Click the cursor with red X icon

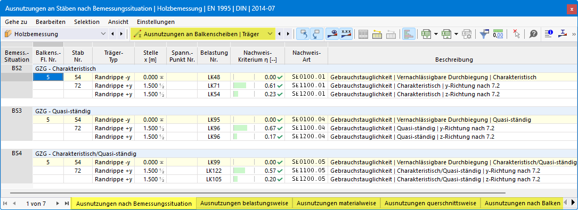pyautogui.click(x=516, y=34)
